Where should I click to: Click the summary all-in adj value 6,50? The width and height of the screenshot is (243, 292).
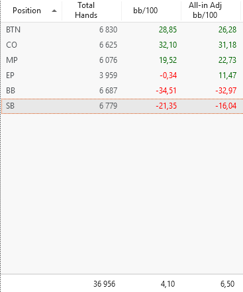(x=227, y=284)
